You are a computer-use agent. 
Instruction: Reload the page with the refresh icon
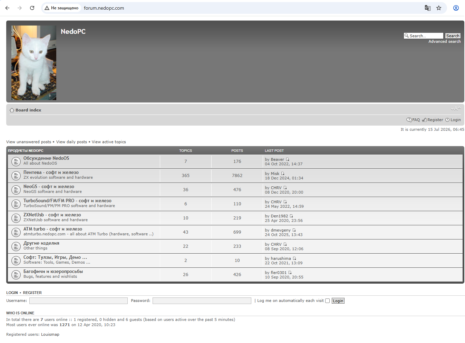coord(32,8)
